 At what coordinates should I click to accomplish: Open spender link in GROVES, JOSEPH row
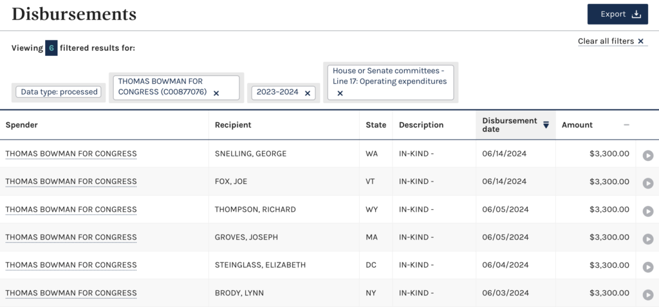point(71,237)
